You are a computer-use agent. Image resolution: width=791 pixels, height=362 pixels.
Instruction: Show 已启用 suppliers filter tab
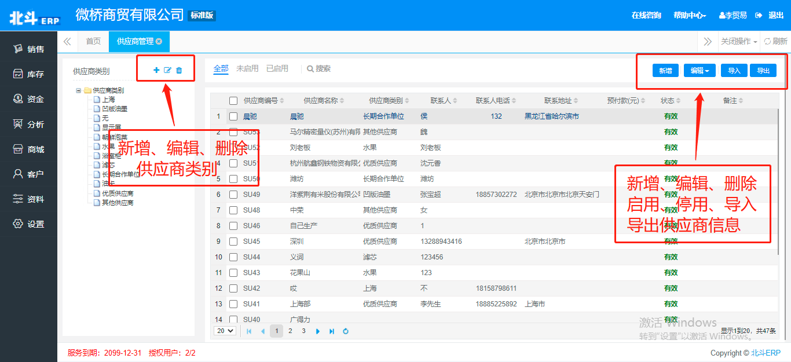[x=277, y=68]
